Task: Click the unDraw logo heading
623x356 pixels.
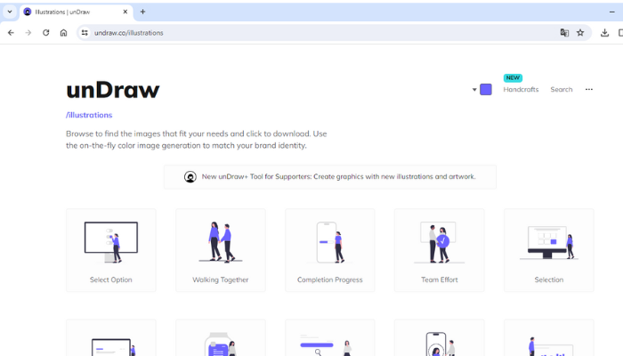Action: pos(113,90)
